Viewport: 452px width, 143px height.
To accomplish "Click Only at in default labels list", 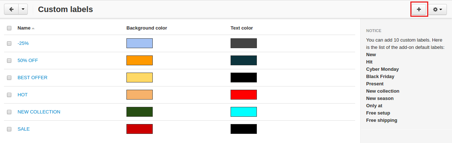I will [x=374, y=106].
